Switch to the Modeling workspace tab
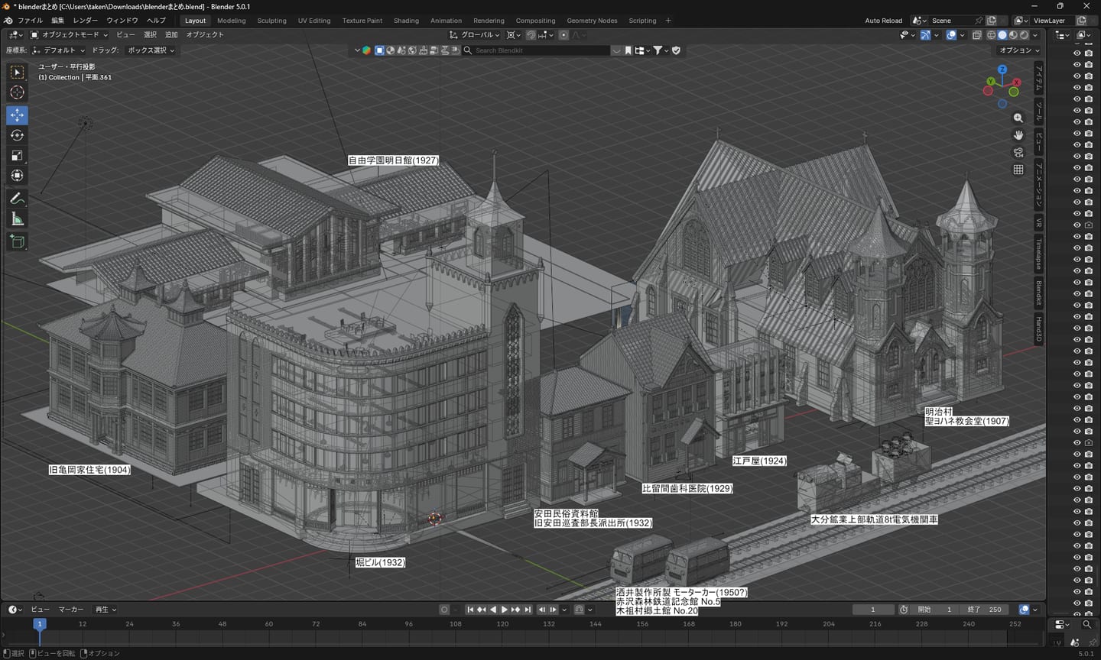 click(x=232, y=21)
